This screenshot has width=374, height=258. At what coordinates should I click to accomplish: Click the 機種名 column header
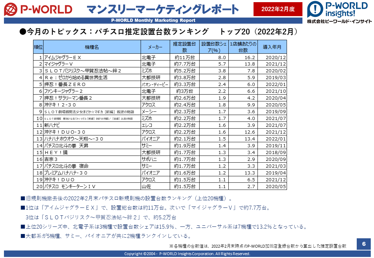point(92,47)
